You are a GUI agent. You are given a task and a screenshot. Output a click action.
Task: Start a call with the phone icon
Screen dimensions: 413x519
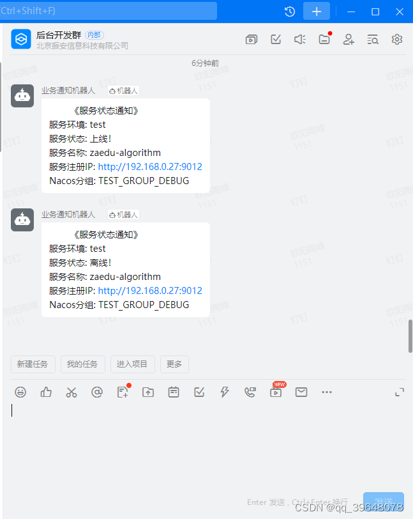tap(250, 392)
